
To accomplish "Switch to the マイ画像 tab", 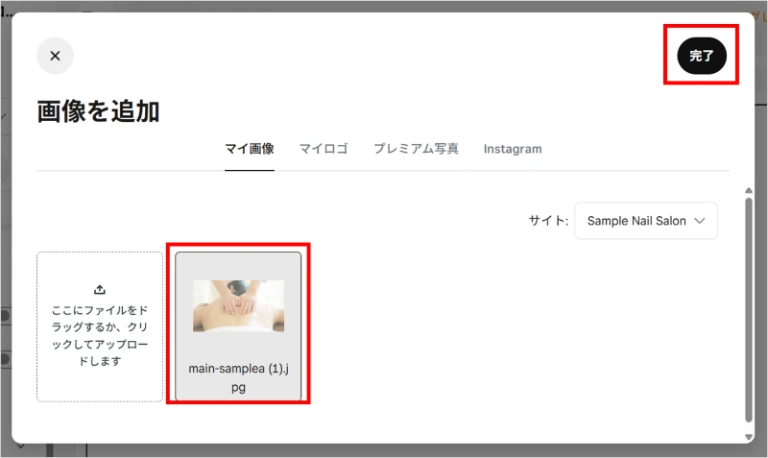I will click(250, 149).
